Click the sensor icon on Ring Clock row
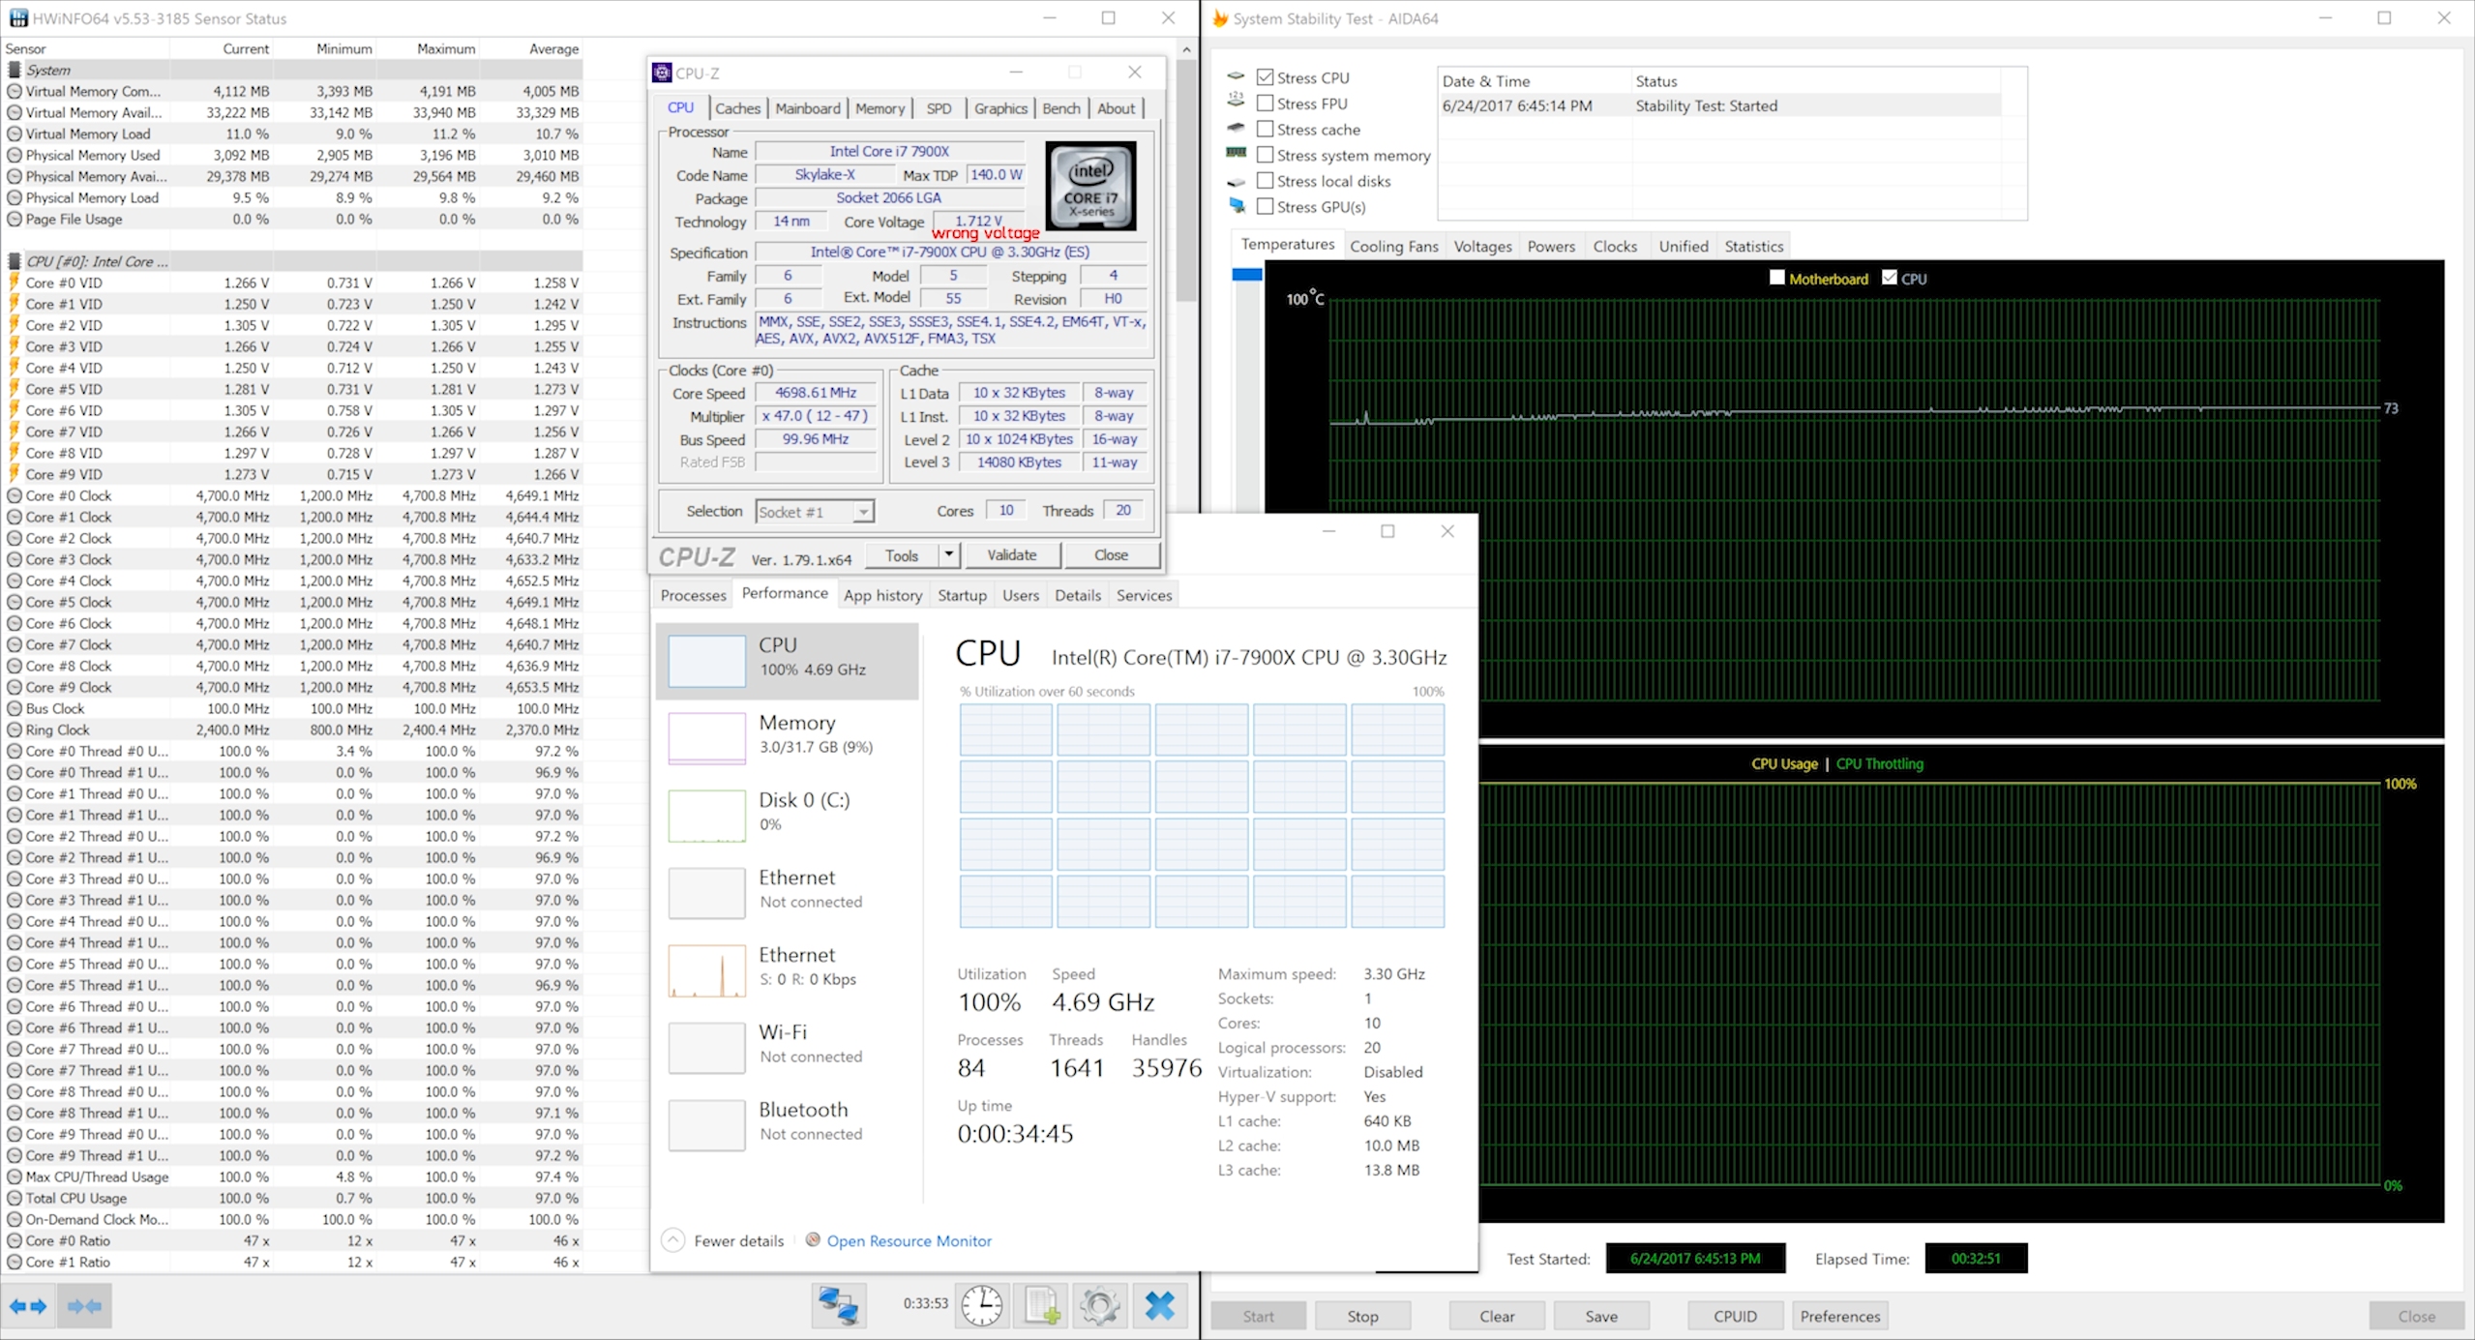This screenshot has height=1340, width=2475. point(15,730)
